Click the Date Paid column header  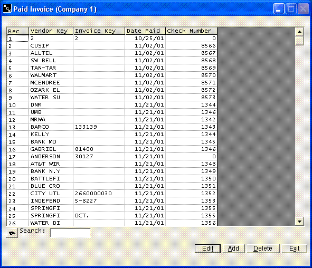(x=145, y=31)
